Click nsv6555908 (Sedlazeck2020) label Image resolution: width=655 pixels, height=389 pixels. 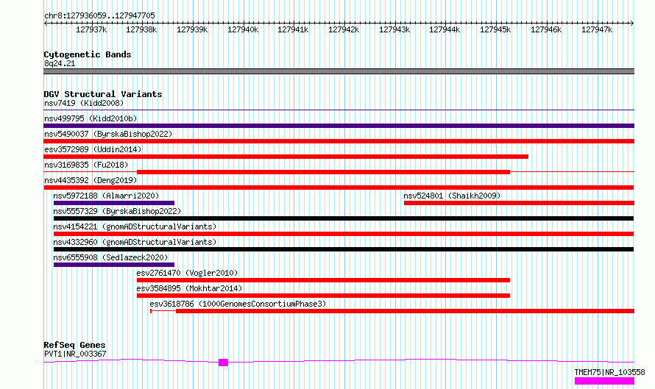pos(110,257)
